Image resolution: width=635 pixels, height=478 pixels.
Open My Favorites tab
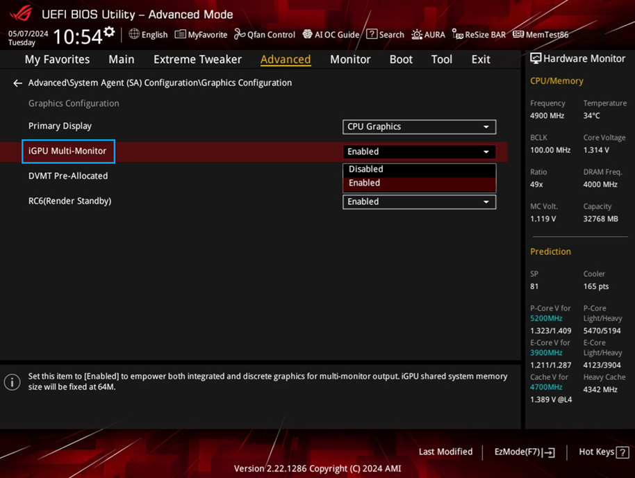pos(57,60)
